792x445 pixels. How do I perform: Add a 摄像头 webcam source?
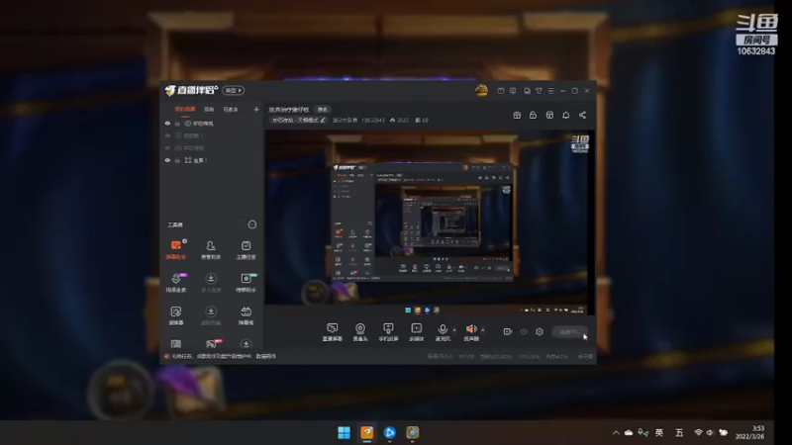tap(360, 332)
